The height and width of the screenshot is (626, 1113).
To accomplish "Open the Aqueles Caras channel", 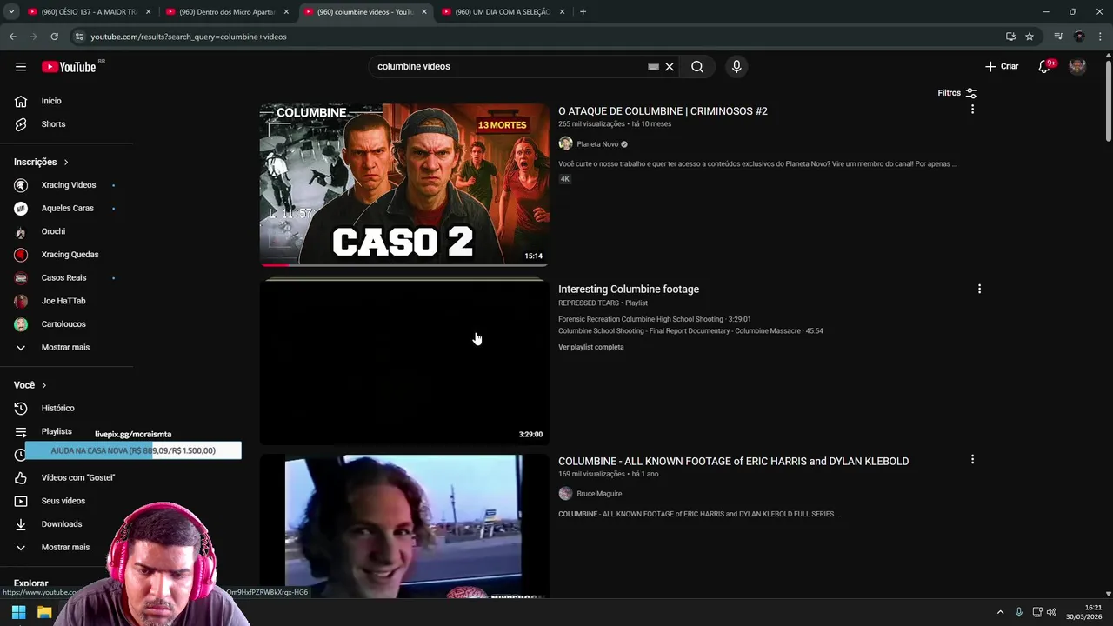I will pos(66,209).
